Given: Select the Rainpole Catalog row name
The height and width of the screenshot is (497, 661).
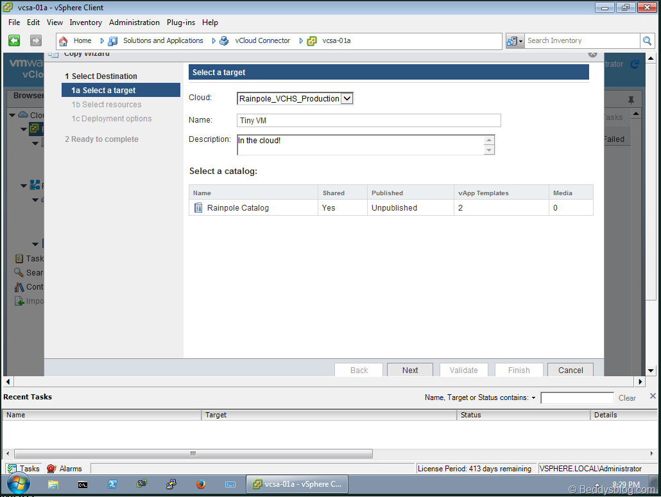Looking at the screenshot, I should [237, 207].
